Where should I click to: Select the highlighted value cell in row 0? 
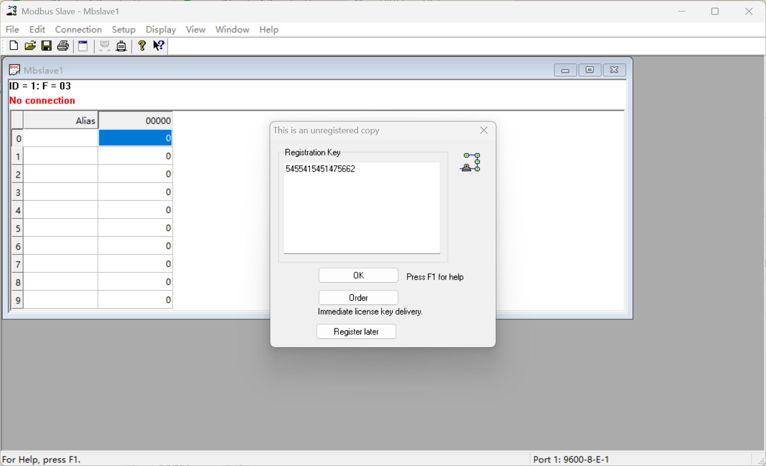click(135, 138)
